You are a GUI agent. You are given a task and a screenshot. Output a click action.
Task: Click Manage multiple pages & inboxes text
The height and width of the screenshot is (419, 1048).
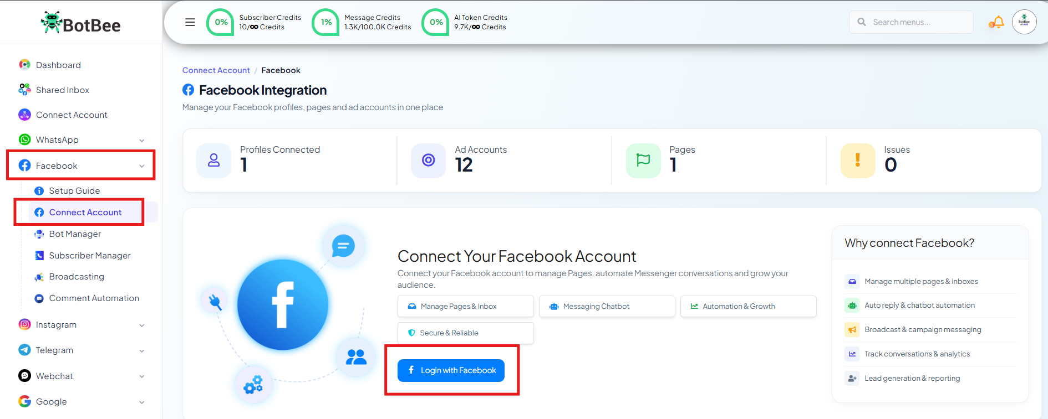click(921, 281)
